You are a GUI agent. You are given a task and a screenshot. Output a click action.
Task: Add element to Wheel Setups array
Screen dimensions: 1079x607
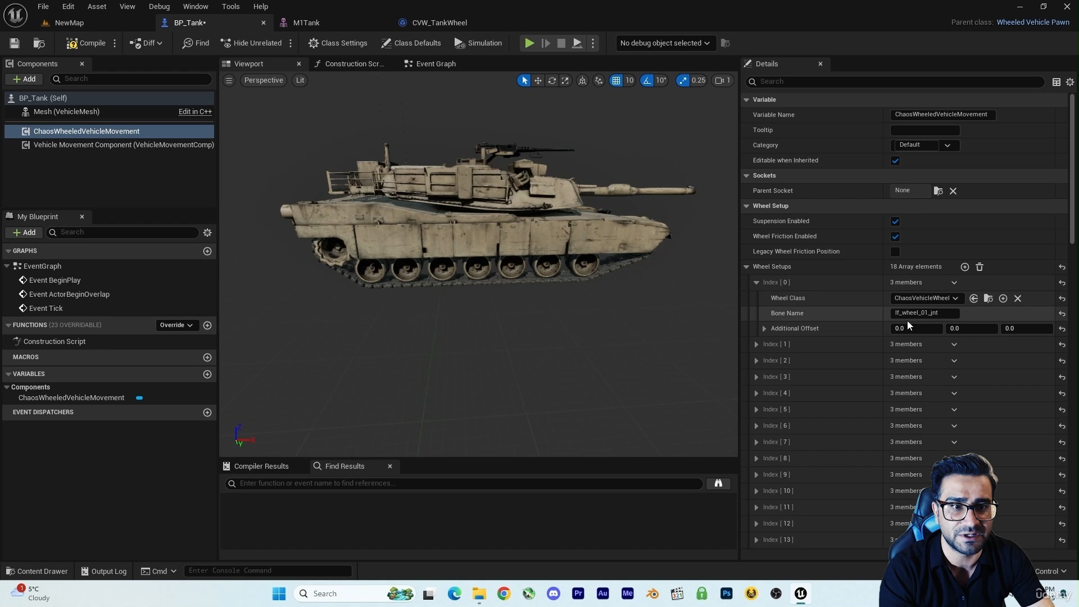[x=964, y=267]
